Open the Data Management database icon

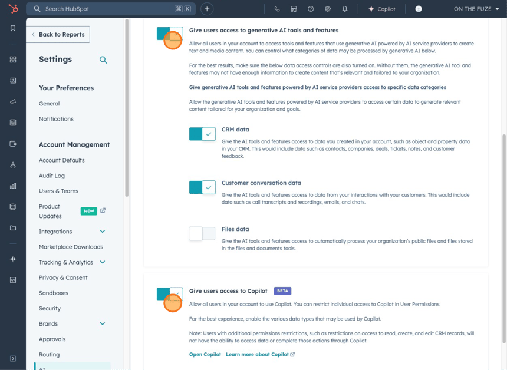click(13, 207)
